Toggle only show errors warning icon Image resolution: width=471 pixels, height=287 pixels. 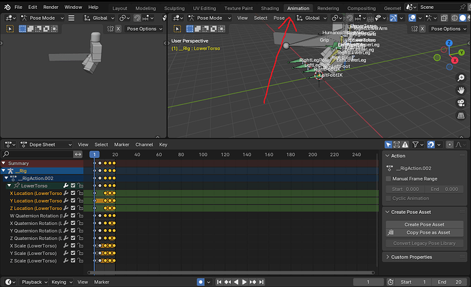(x=405, y=145)
